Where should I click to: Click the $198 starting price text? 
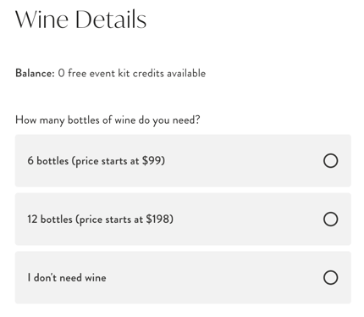(x=159, y=220)
